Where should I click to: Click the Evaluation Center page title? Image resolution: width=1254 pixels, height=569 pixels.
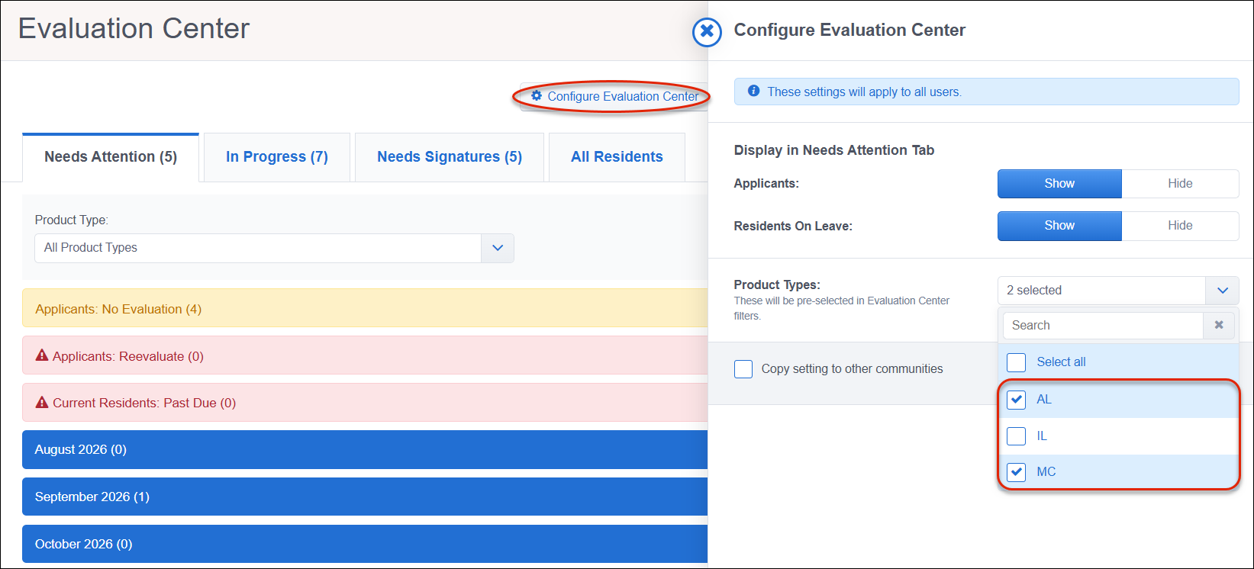pyautogui.click(x=134, y=29)
